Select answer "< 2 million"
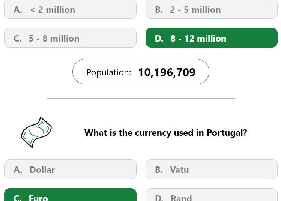The width and height of the screenshot is (281, 201). coord(70,9)
